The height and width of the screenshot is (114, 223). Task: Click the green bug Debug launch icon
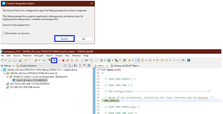[102, 60]
